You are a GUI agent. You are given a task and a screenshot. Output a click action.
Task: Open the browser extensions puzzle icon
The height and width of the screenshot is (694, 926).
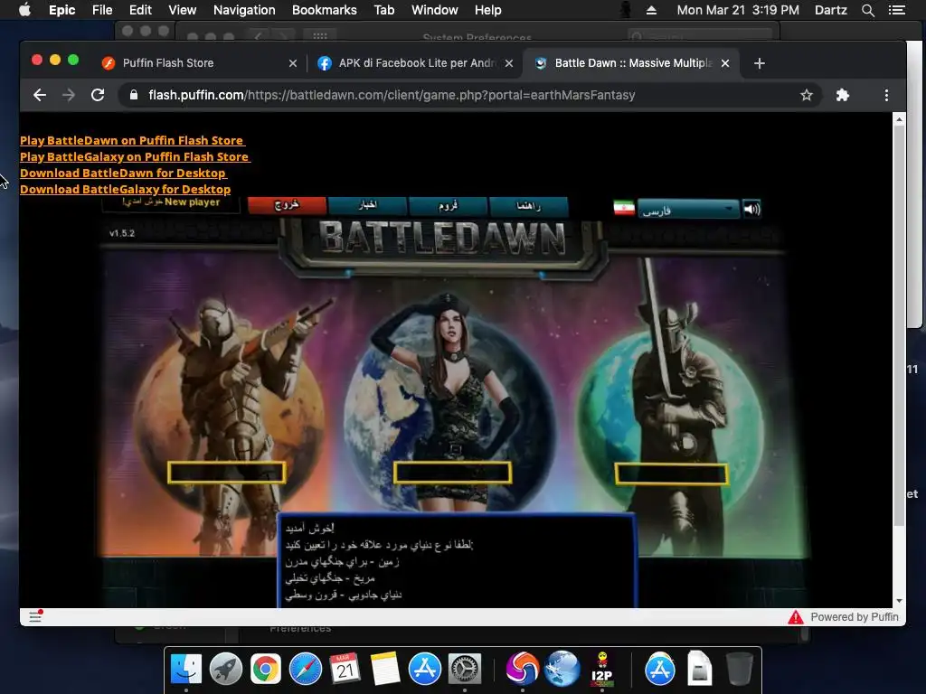coord(843,95)
